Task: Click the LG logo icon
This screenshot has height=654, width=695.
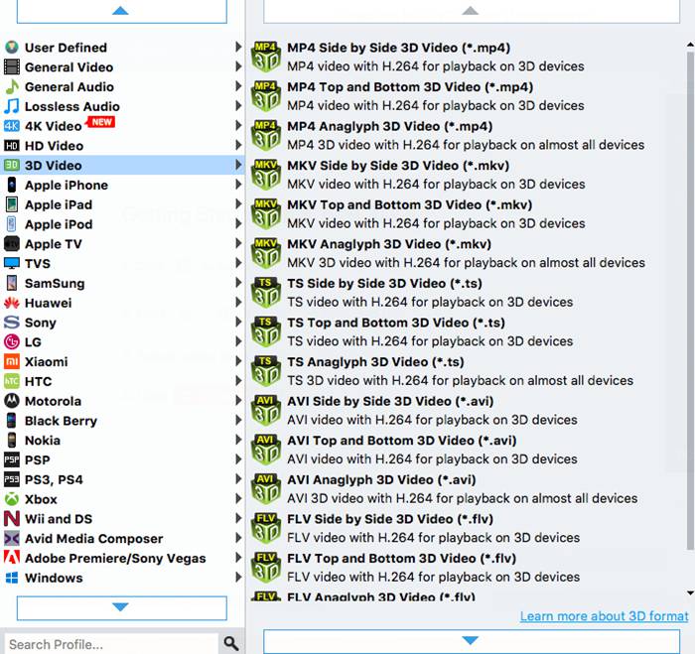Action: tap(12, 341)
